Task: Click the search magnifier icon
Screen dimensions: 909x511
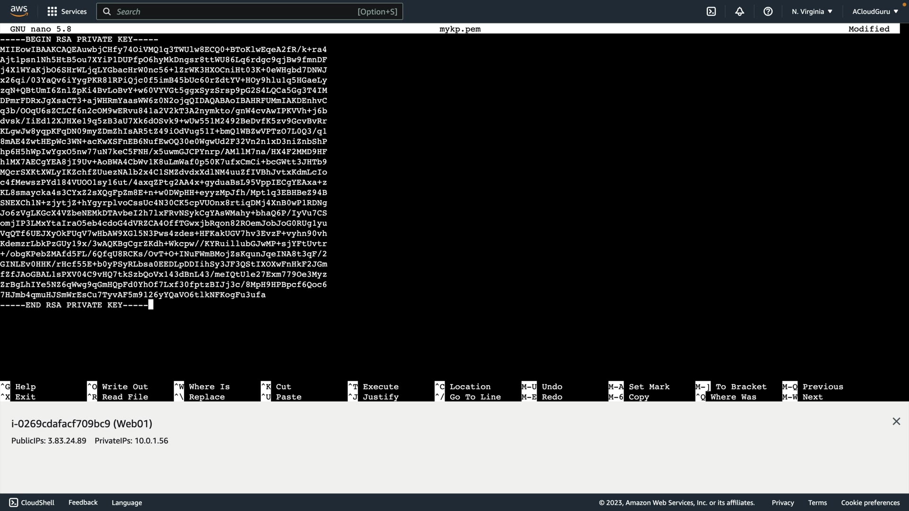Action: (x=107, y=11)
